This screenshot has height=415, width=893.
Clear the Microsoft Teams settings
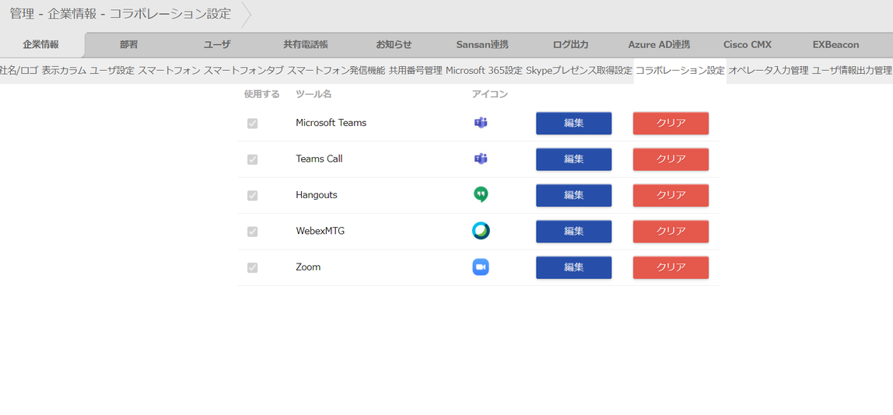(x=671, y=123)
